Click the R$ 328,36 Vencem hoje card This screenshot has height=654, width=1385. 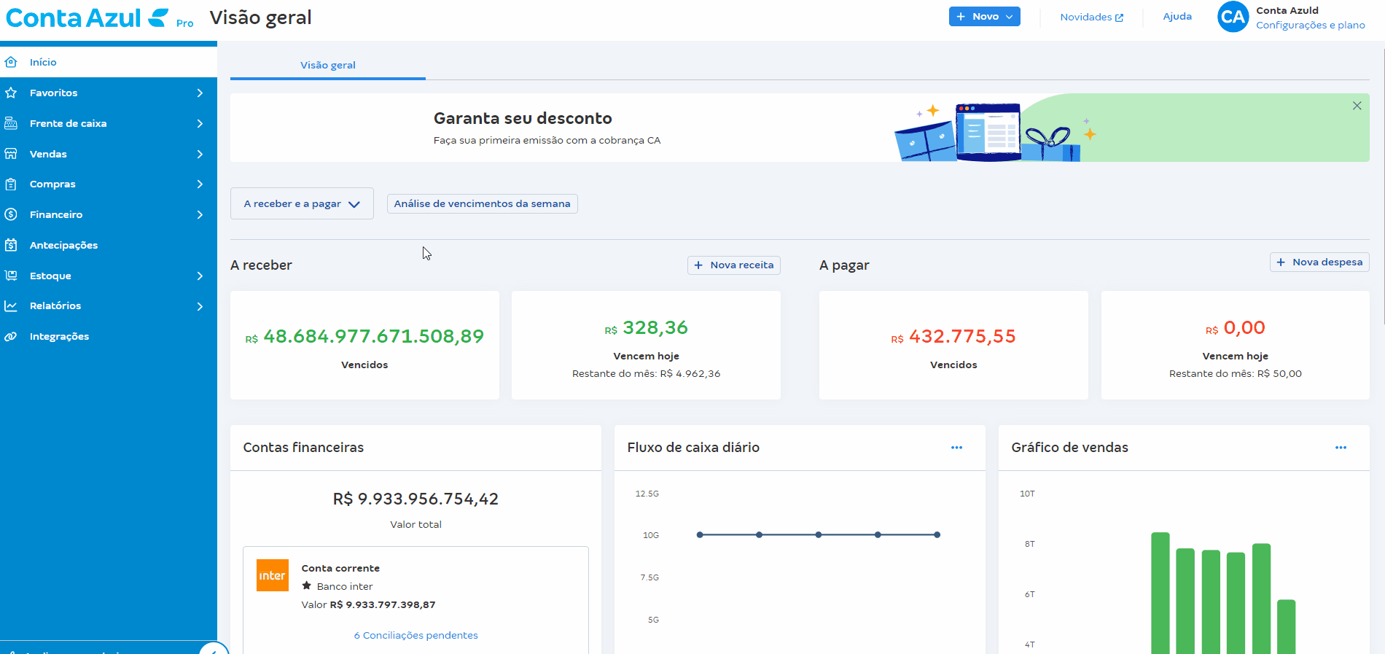coord(646,345)
